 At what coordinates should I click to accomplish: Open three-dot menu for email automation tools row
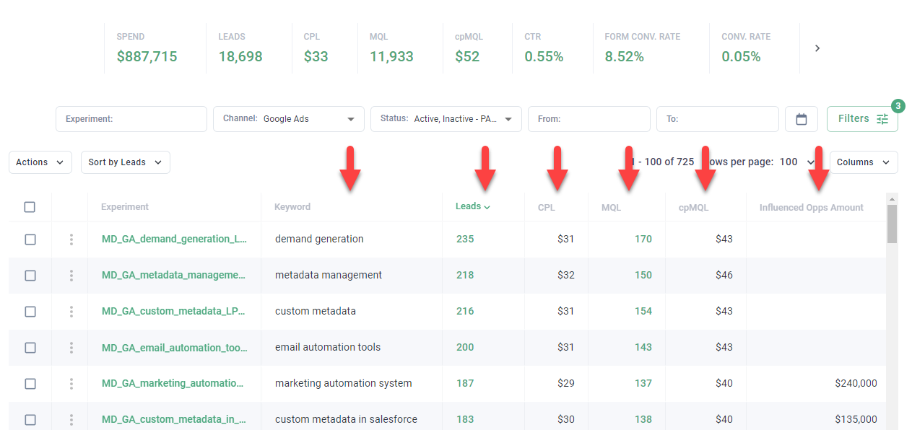click(71, 348)
